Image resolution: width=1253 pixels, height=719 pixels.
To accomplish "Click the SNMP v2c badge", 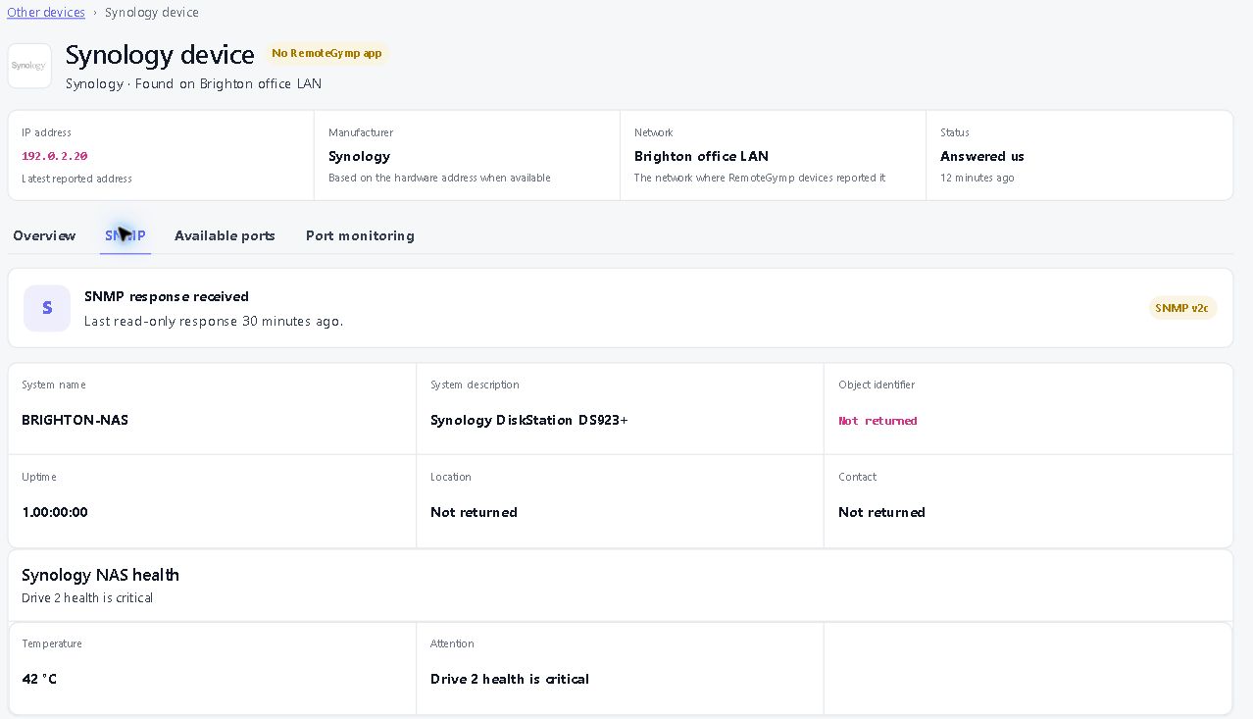I will pos(1183,308).
